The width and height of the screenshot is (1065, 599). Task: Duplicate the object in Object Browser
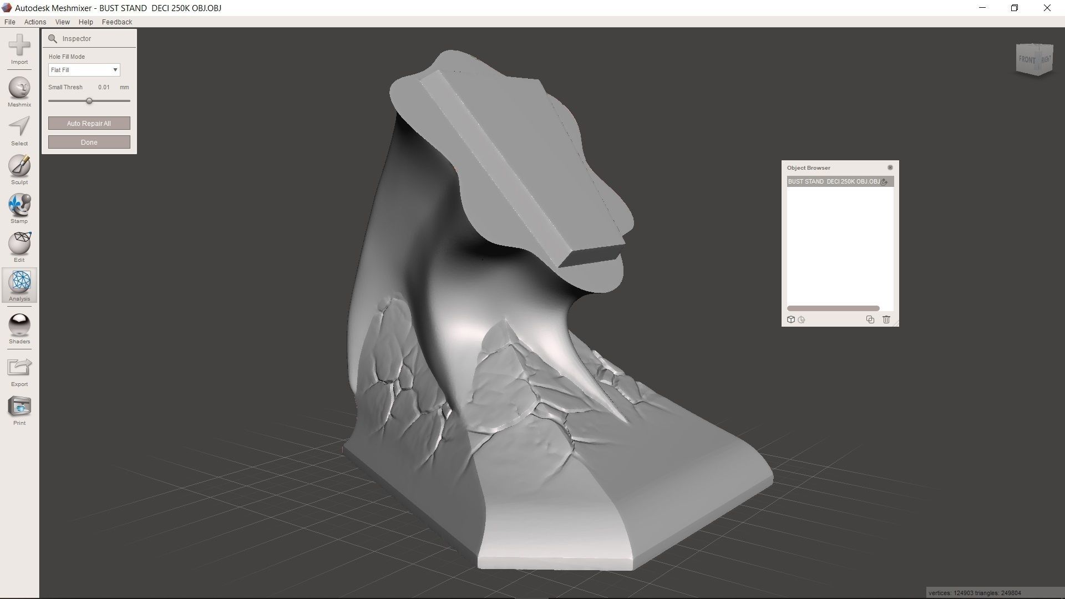(870, 319)
